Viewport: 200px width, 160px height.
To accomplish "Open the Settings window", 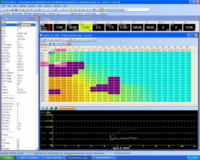I will (x=102, y=13).
